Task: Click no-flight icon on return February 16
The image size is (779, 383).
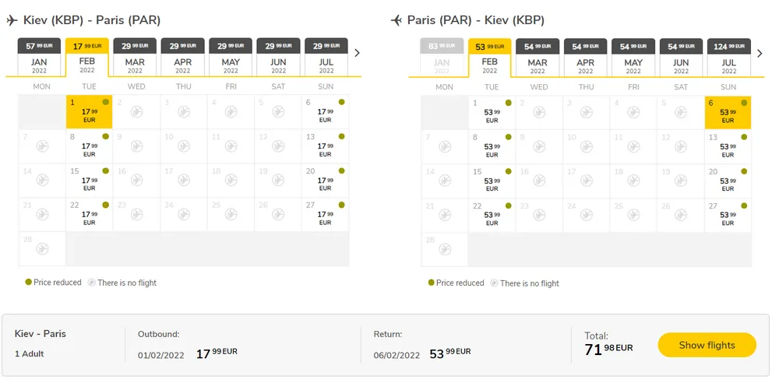Action: point(539,181)
